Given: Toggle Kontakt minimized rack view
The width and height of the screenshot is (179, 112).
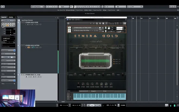Looking at the screenshot, I should (106, 23).
